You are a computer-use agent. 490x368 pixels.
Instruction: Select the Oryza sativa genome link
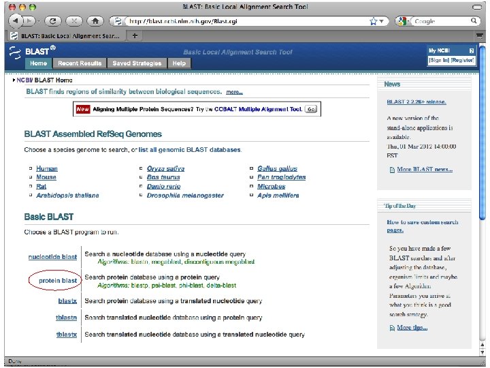pyautogui.click(x=165, y=169)
